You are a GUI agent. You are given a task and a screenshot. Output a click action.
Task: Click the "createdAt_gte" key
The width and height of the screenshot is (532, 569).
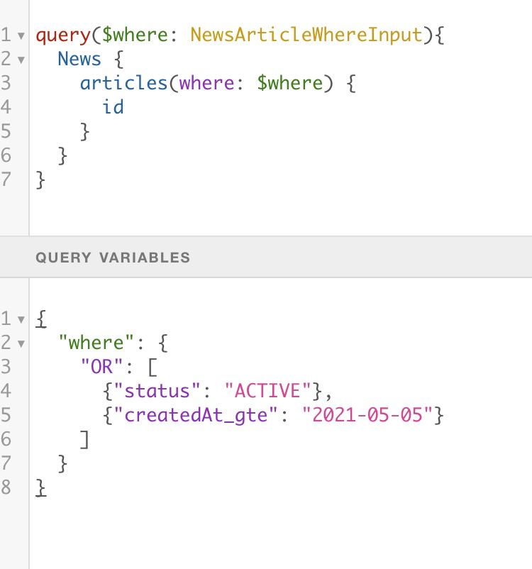coord(196,415)
